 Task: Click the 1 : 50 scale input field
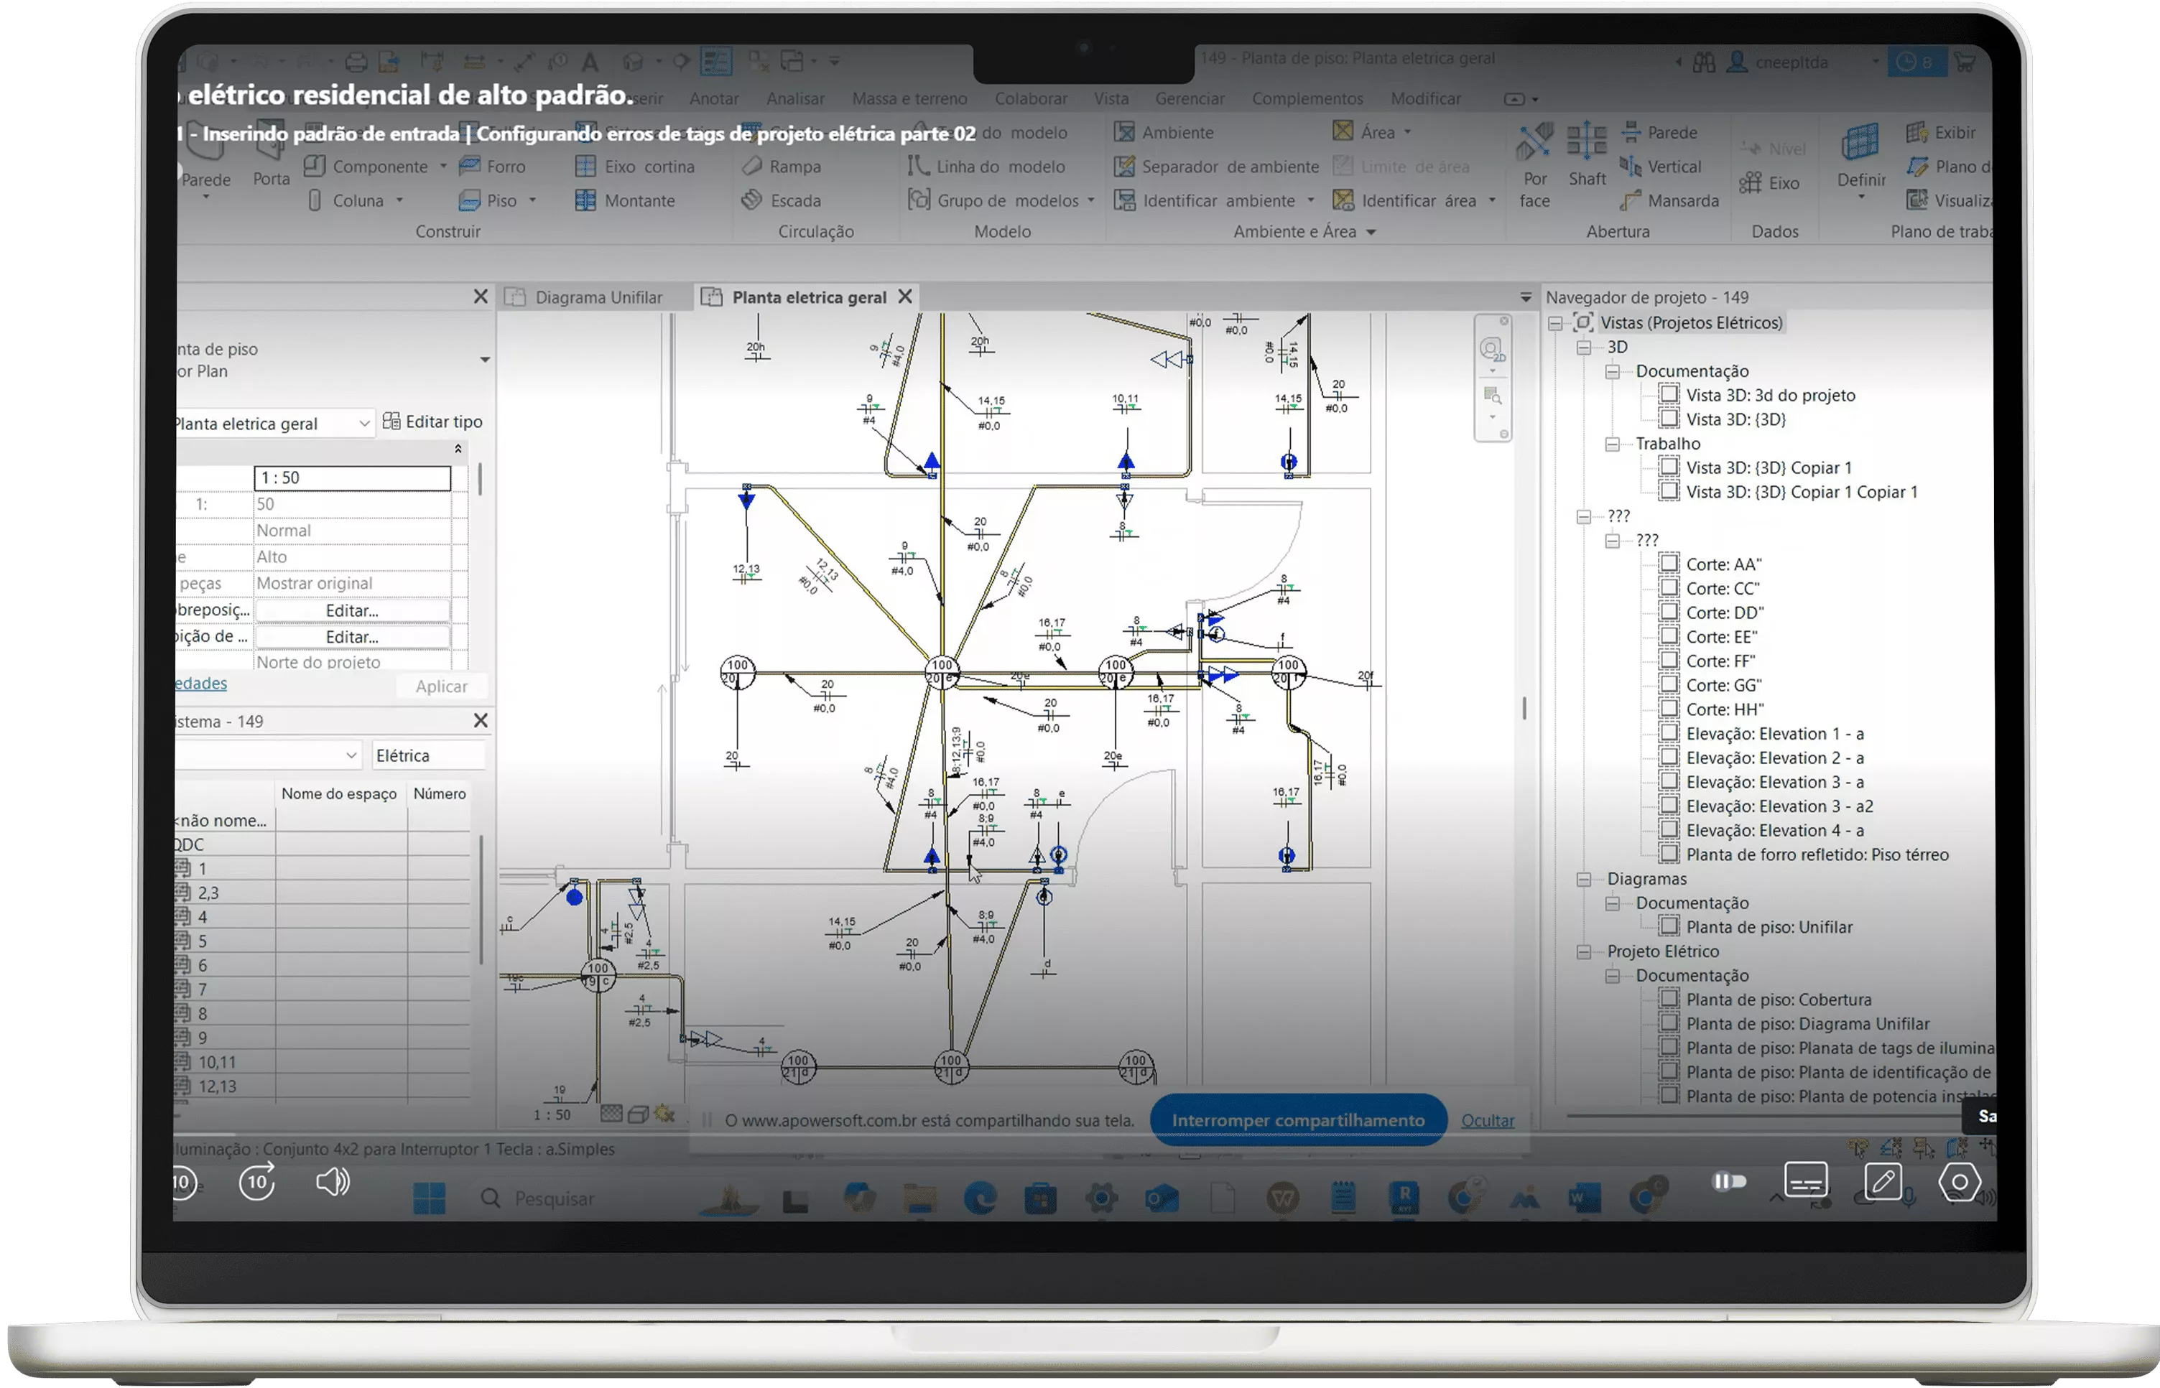point(353,478)
